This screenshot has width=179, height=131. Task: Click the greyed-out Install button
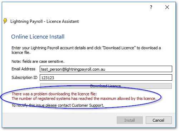[130, 120]
